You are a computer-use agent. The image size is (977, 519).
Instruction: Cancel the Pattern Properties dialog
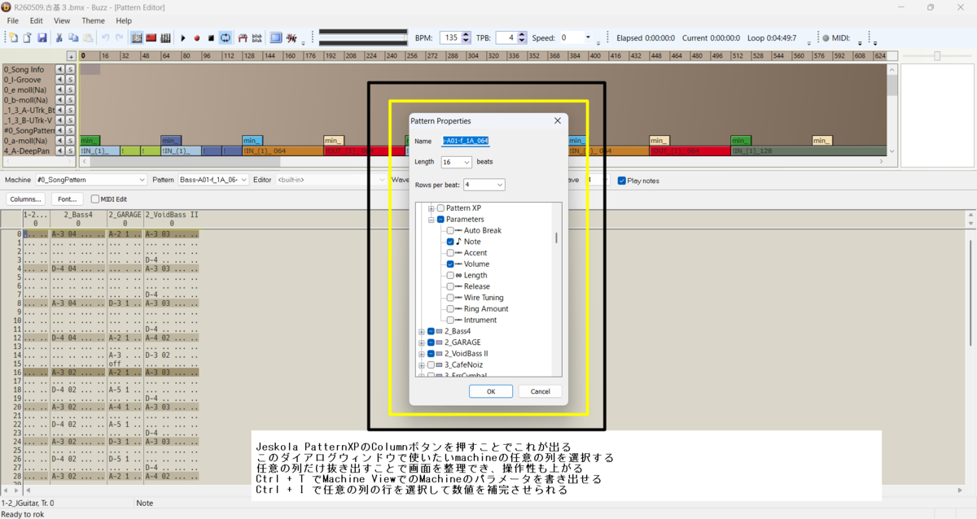click(x=540, y=391)
